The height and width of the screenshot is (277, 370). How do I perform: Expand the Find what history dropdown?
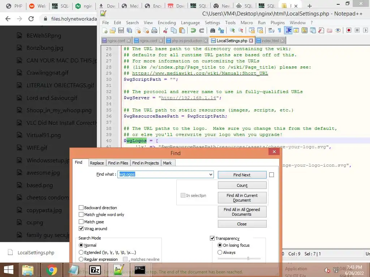click(x=211, y=175)
